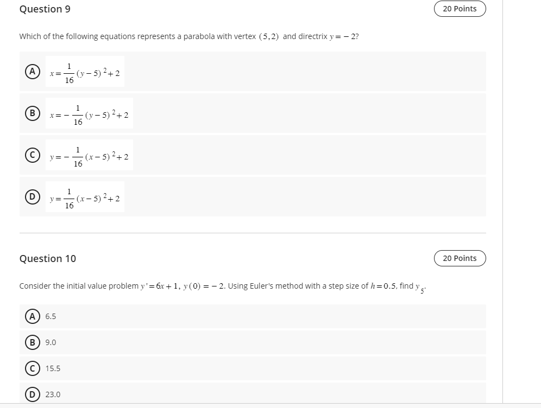This screenshot has height=408, width=541.
Task: Select answer C for Question 9
Action: click(x=33, y=155)
